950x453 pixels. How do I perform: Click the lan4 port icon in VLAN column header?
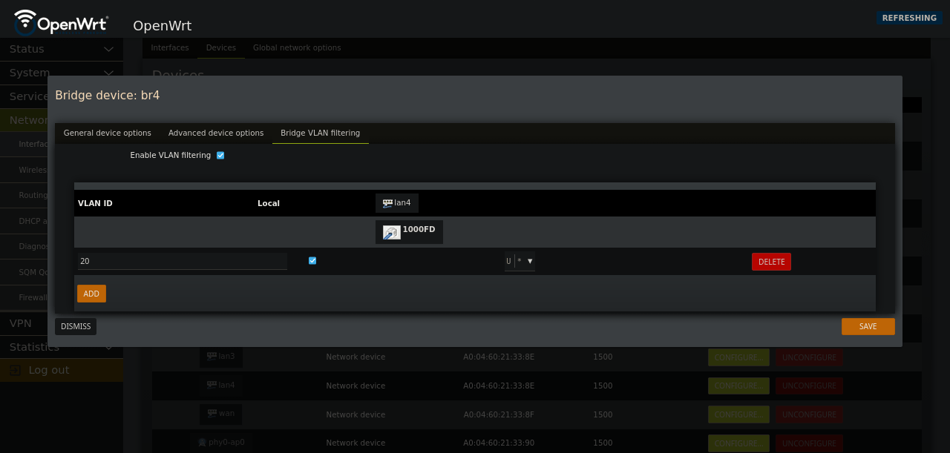coord(387,202)
